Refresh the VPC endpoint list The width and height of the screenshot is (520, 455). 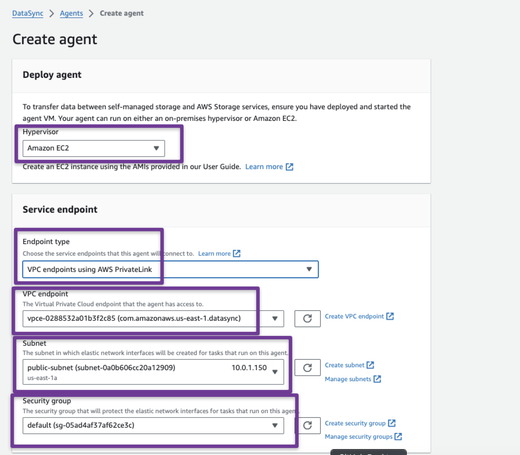pyautogui.click(x=307, y=318)
